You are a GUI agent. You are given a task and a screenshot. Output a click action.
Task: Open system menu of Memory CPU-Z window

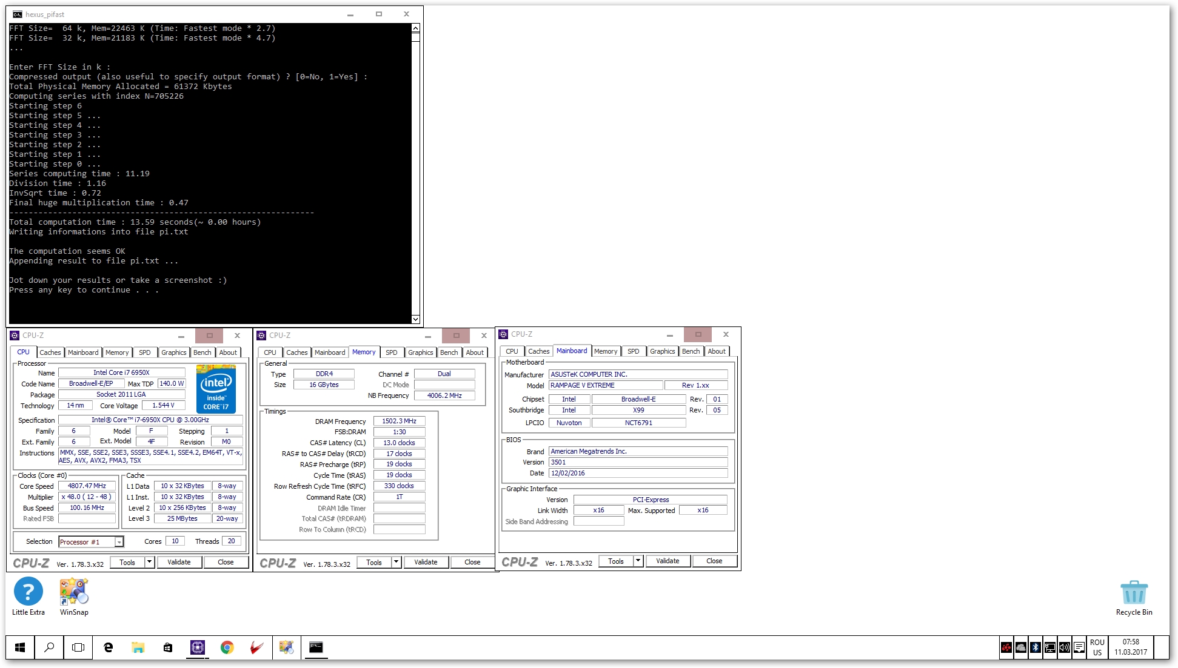pos(262,336)
